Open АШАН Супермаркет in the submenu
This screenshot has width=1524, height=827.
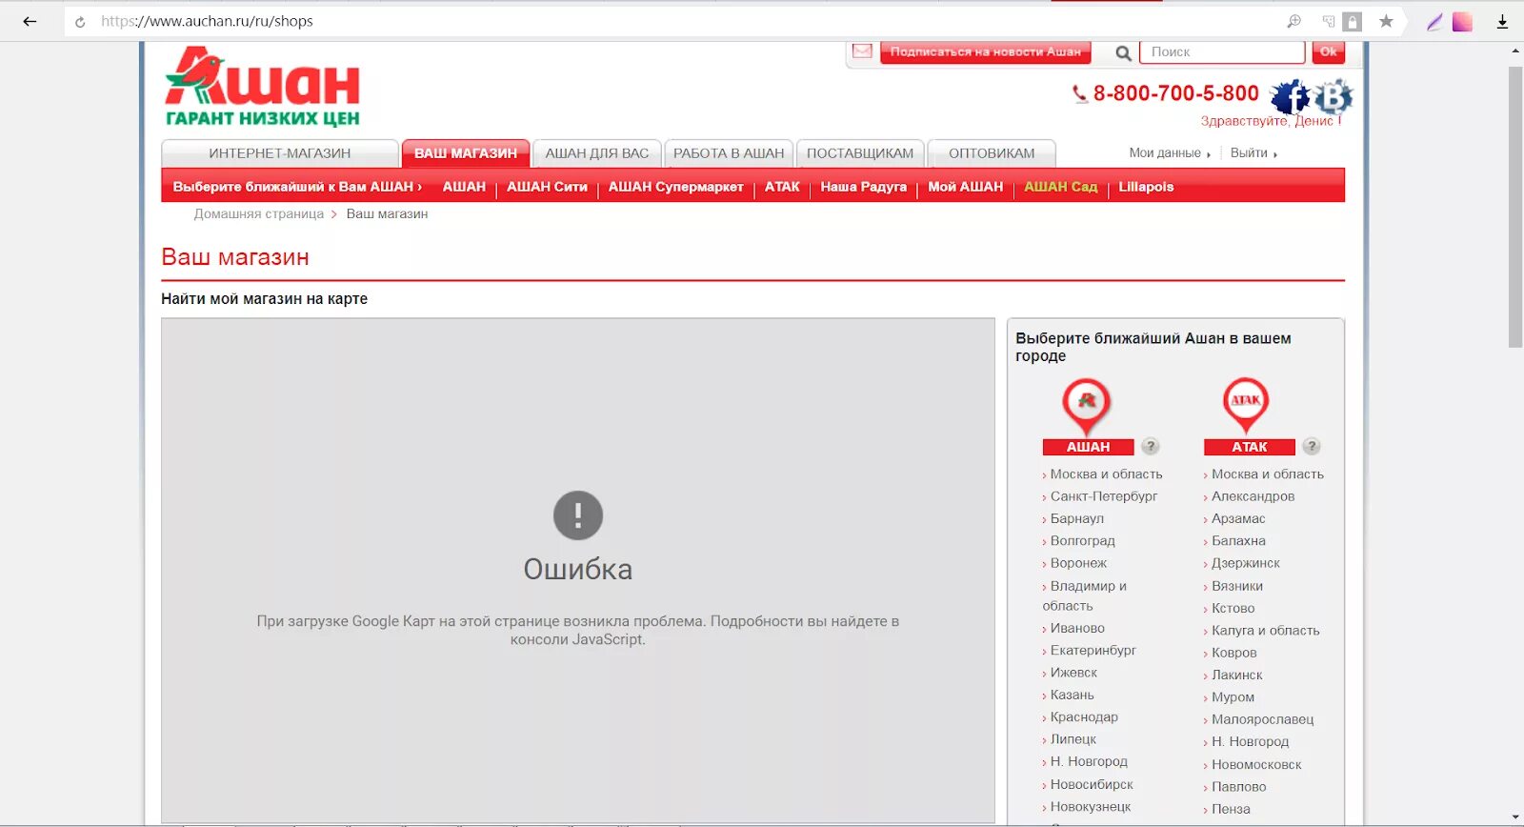pyautogui.click(x=676, y=187)
